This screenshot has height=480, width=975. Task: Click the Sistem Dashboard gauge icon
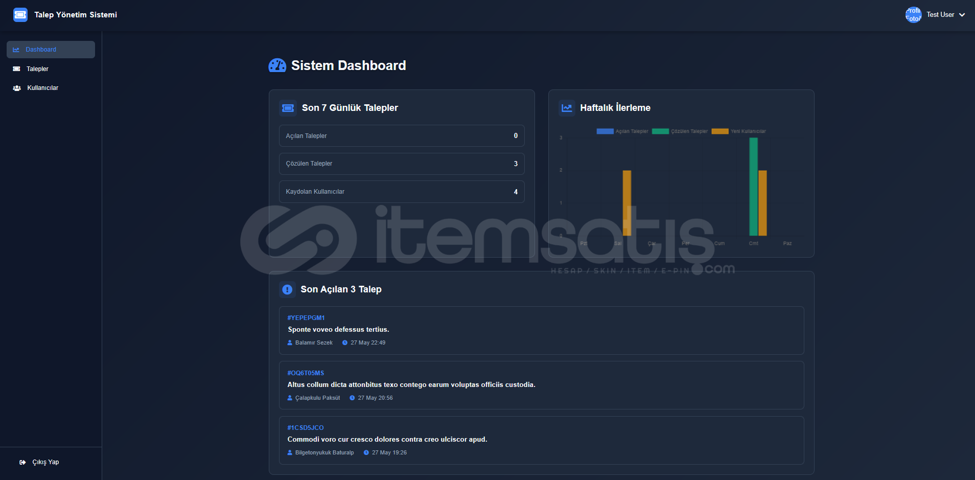(x=277, y=65)
